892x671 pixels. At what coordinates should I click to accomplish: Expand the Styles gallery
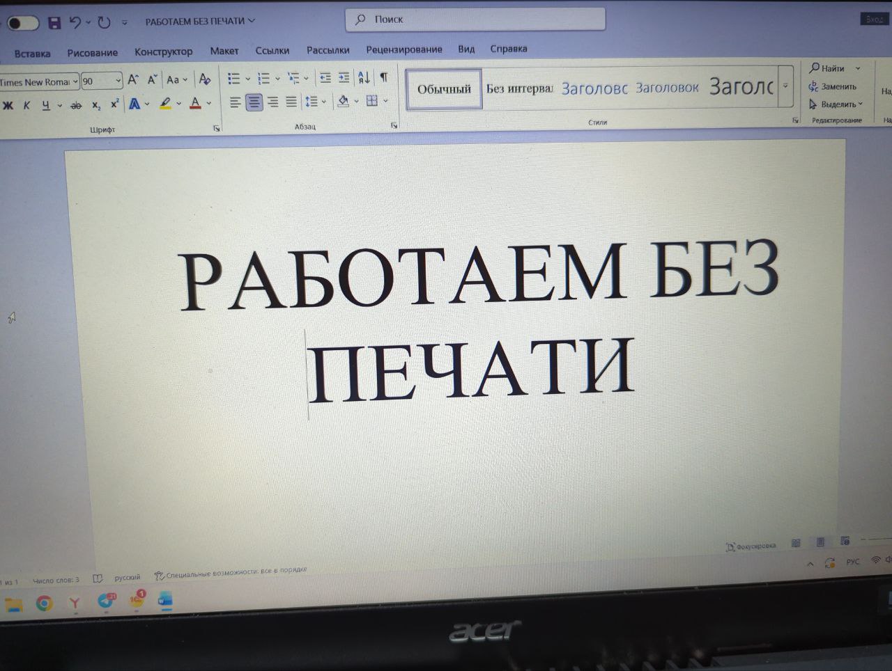785,86
